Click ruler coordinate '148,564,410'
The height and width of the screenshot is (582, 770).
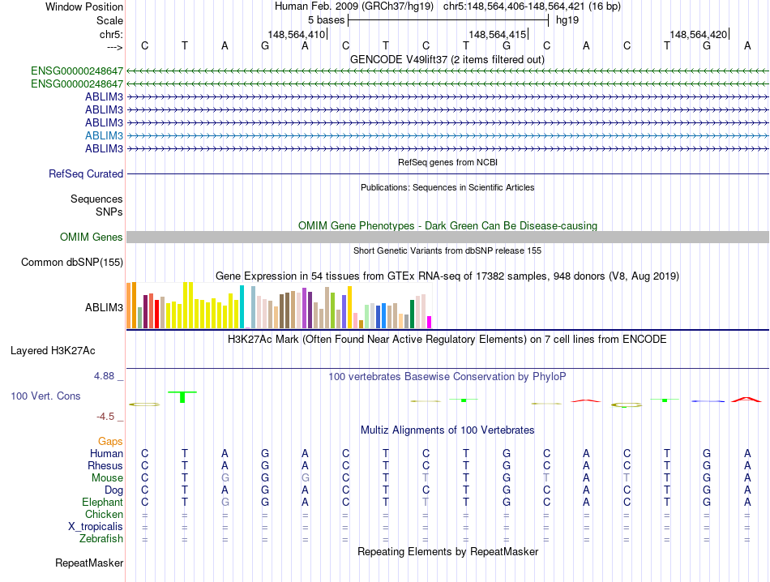tap(296, 34)
